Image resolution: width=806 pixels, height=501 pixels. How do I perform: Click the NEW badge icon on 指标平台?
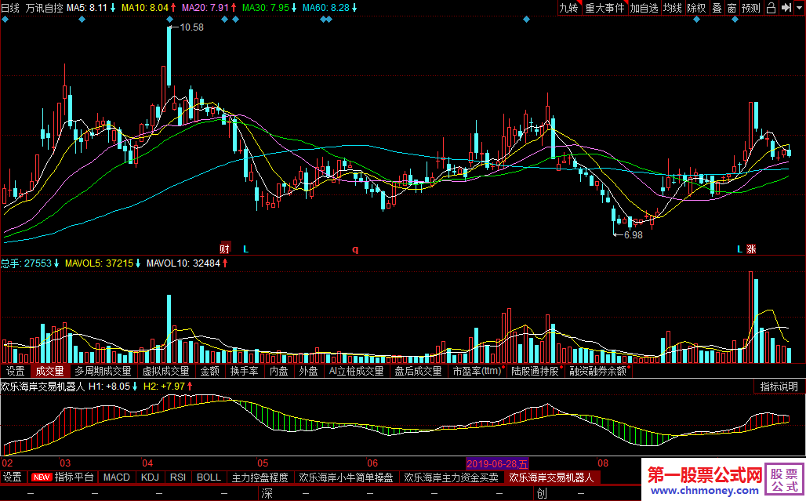coord(41,477)
